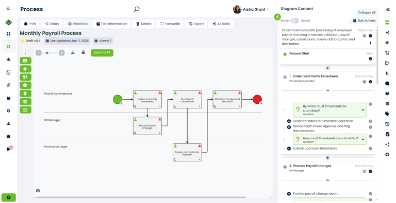Click the hidden camera icon at canvas bottom left
Image resolution: width=396 pixels, height=203 pixels.
pos(38,191)
